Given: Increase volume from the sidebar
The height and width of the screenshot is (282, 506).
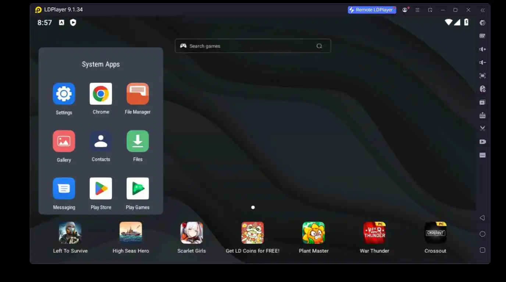Looking at the screenshot, I should coord(482,49).
